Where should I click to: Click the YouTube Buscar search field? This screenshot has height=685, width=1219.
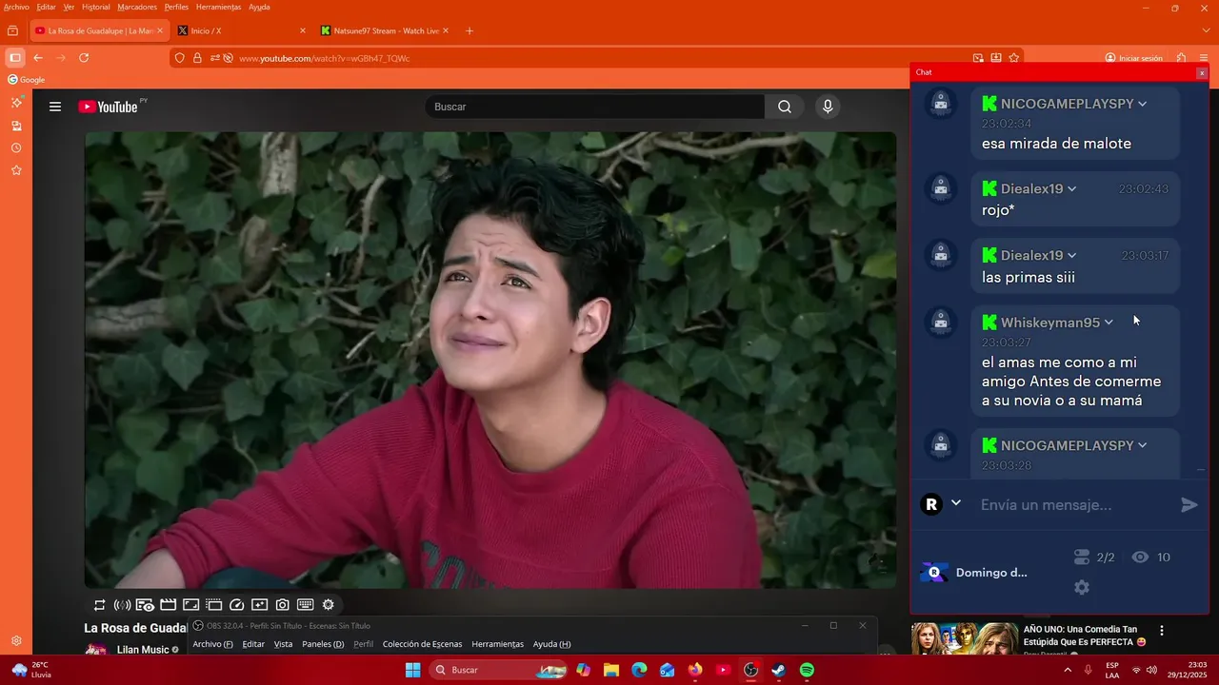pyautogui.click(x=594, y=107)
